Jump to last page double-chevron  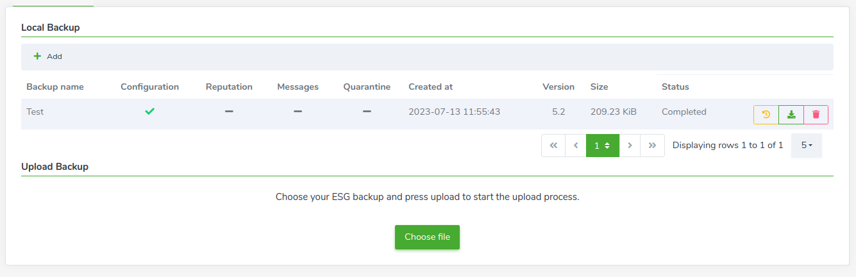tap(653, 146)
